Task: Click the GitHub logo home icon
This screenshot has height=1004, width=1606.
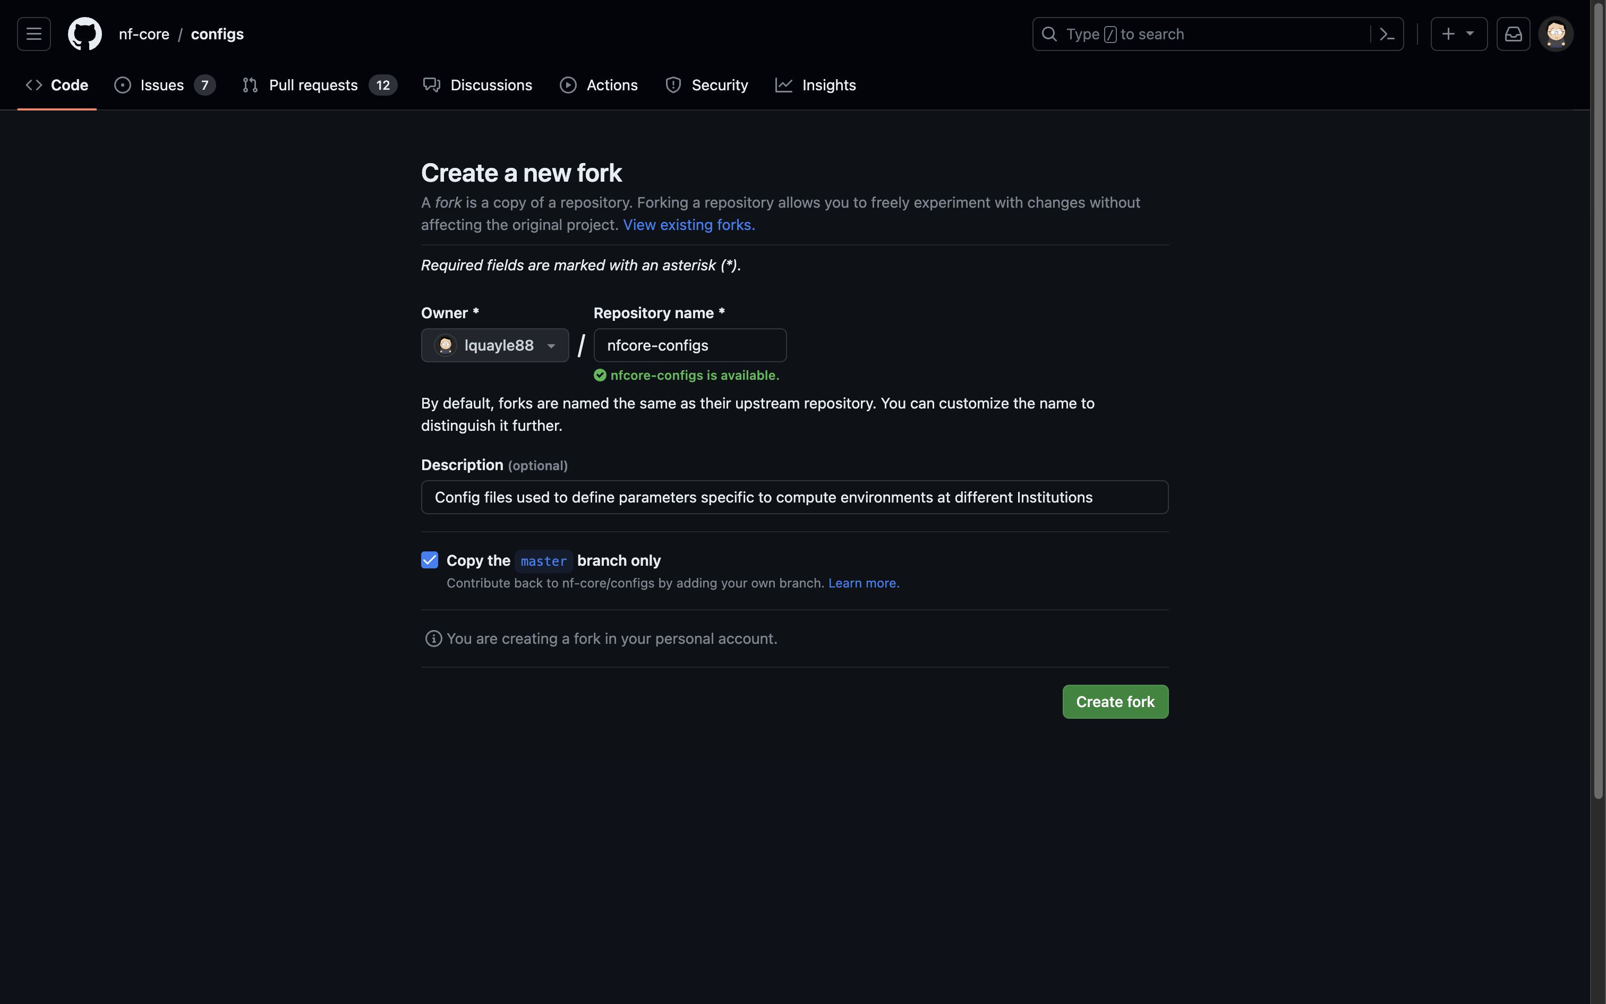Action: point(85,34)
